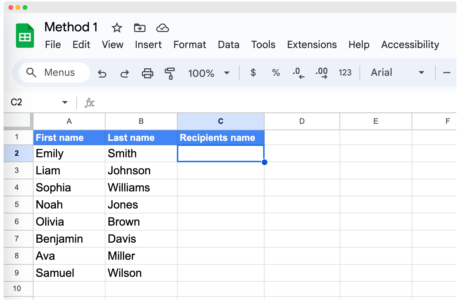Open the Accessibility menu
Viewport: 460px width, 301px height.
[410, 44]
